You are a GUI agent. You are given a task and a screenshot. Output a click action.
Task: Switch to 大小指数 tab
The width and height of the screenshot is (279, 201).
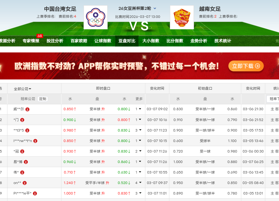pos(151,41)
